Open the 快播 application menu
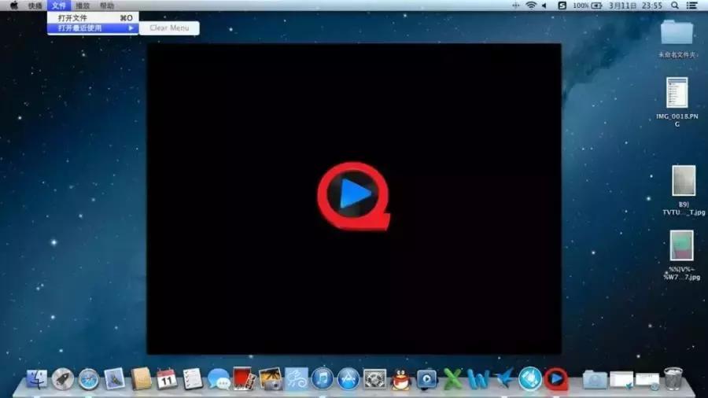Screen dimensions: 708x398 [x=35, y=6]
